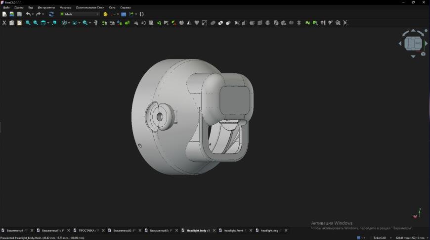430x240 pixels.
Task: Click the mesh Union boolean icon
Action: coord(213,23)
